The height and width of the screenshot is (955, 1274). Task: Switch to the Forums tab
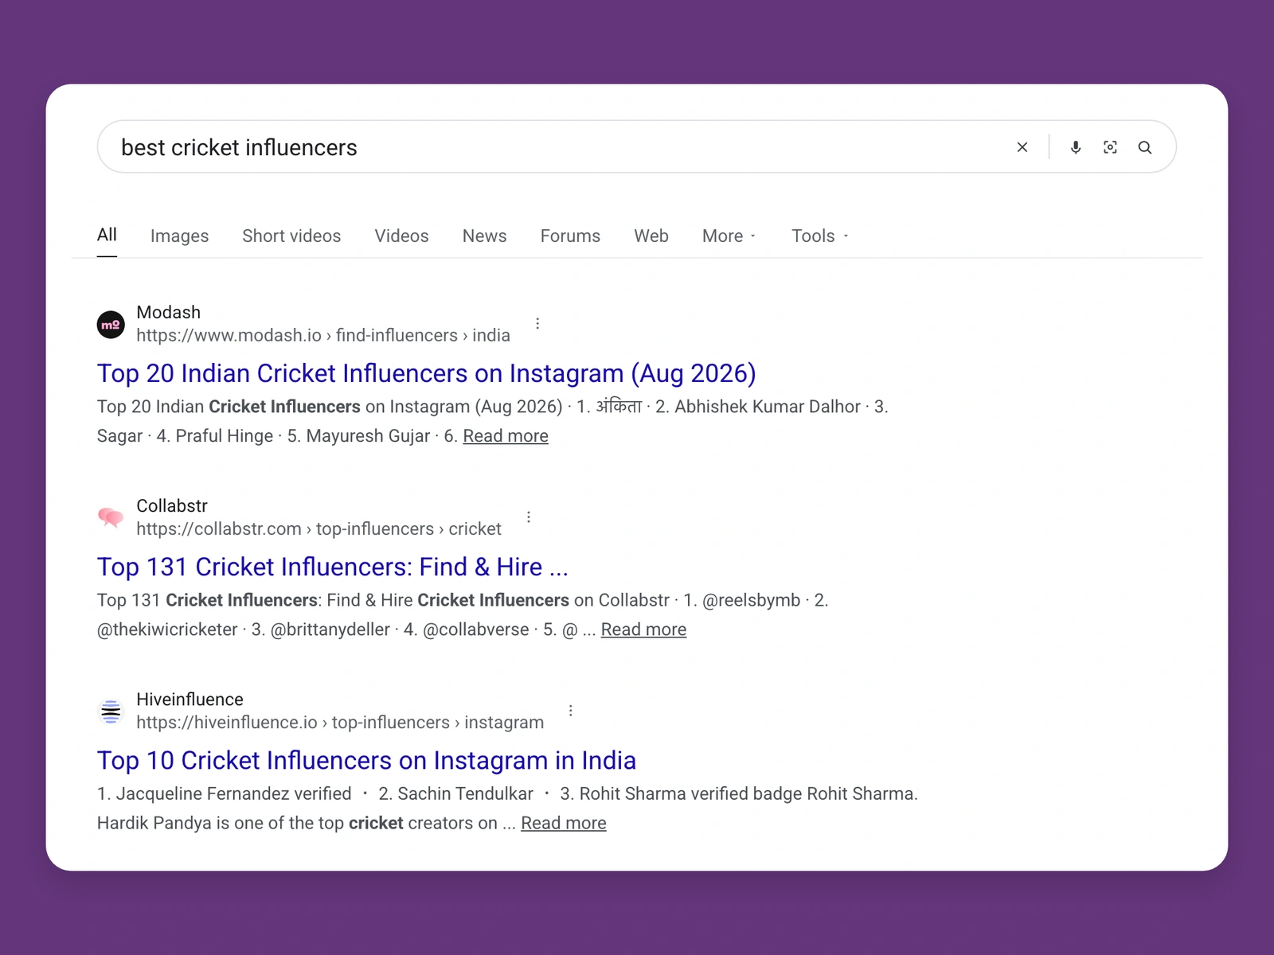click(570, 236)
